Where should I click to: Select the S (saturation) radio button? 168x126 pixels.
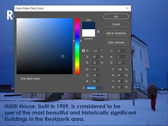[83, 57]
